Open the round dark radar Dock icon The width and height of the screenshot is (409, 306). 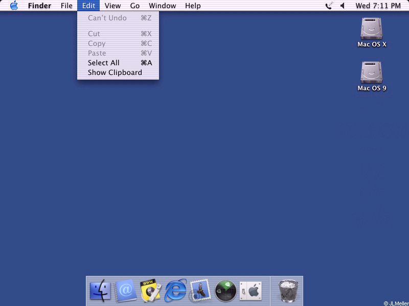point(225,291)
